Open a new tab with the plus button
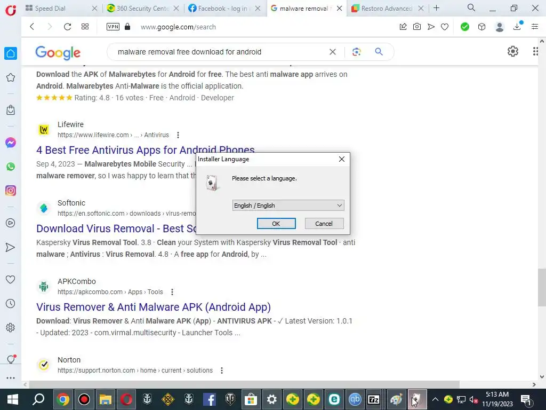 [436, 7]
